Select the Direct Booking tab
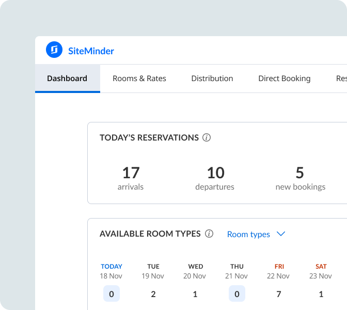The height and width of the screenshot is (310, 347). coord(284,79)
